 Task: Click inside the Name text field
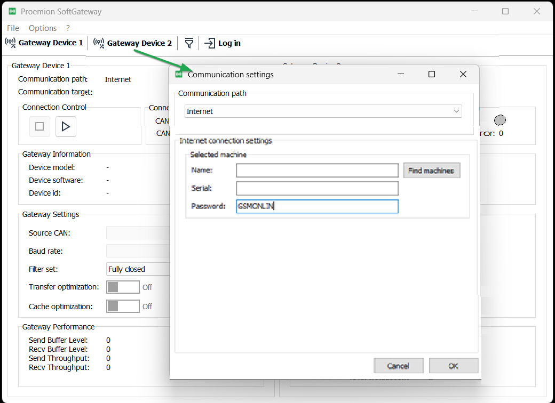pos(317,170)
